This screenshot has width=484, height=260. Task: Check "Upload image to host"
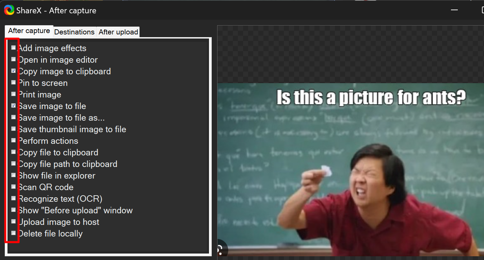[13, 221]
